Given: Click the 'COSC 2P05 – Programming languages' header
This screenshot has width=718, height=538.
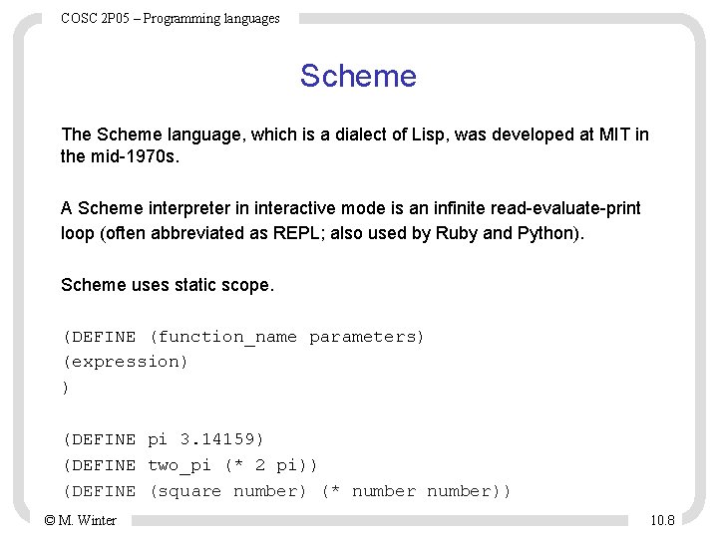Looking at the screenshot, I should (170, 18).
